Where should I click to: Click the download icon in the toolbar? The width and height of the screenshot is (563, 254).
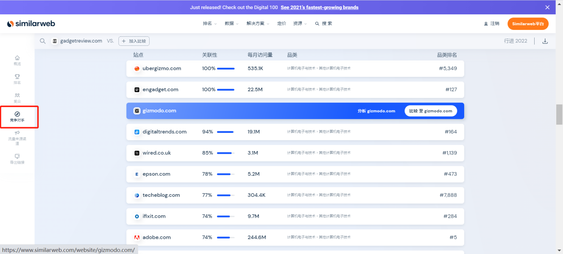[x=545, y=41]
